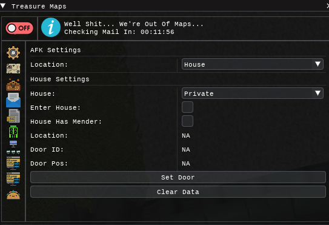Toggle the red OFF switch on
The image size is (329, 225).
(x=19, y=28)
